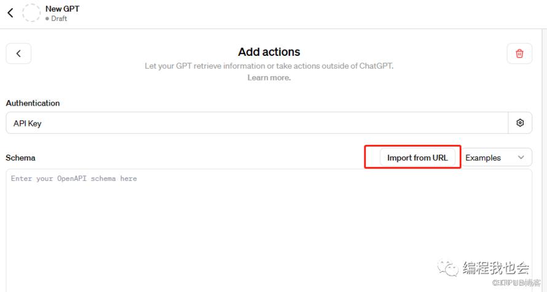The height and width of the screenshot is (292, 547).
Task: Click the New GPT title text
Action: pos(62,9)
